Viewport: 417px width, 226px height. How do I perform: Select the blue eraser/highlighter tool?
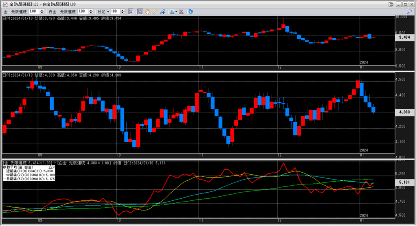162,11
